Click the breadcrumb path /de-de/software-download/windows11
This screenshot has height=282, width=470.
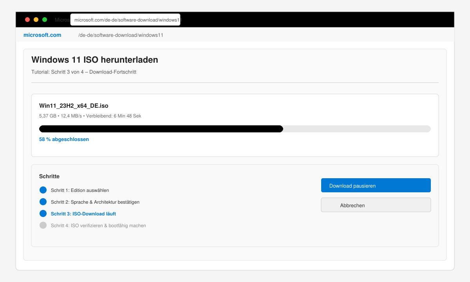point(121,35)
